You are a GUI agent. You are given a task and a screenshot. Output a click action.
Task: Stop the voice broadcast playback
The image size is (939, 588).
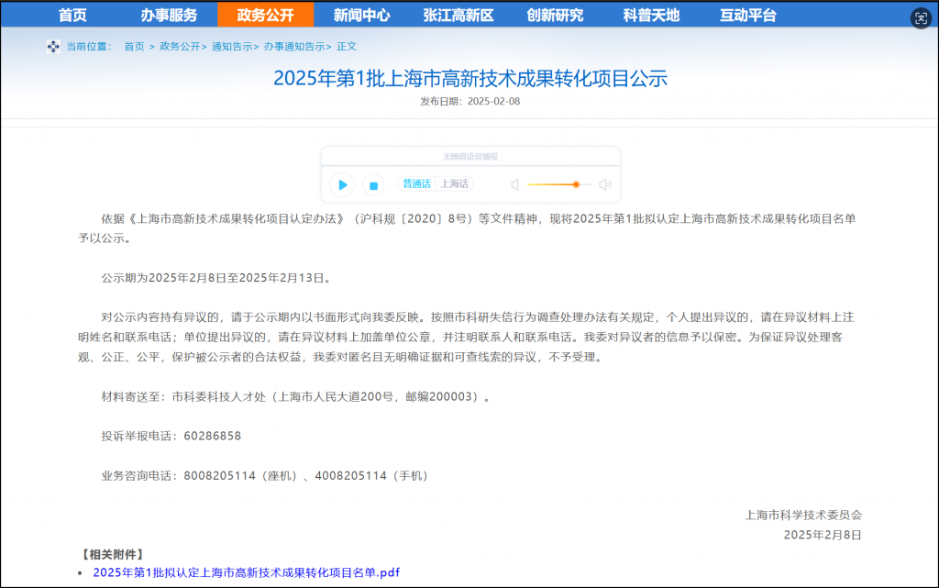point(373,185)
